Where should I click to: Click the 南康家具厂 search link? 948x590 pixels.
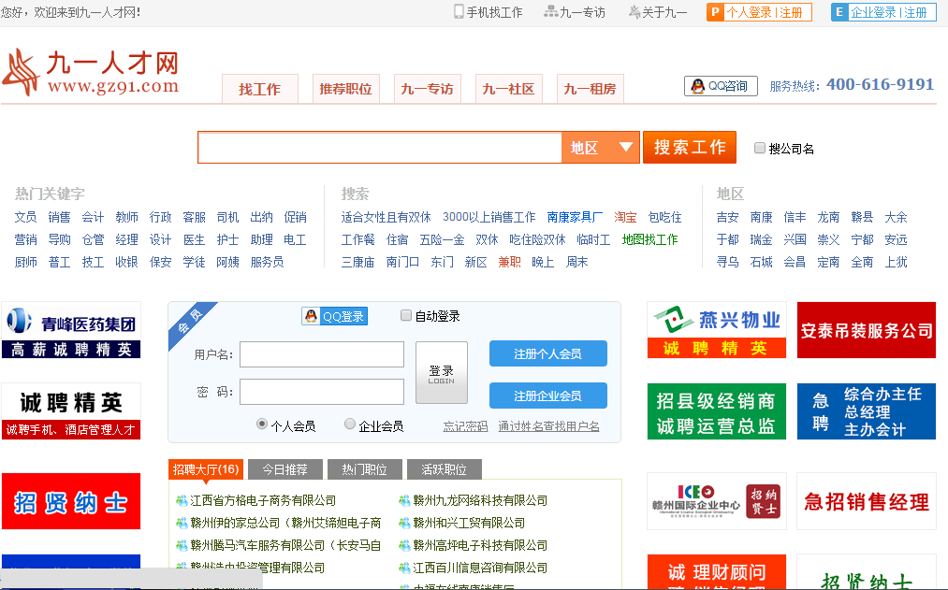point(575,218)
